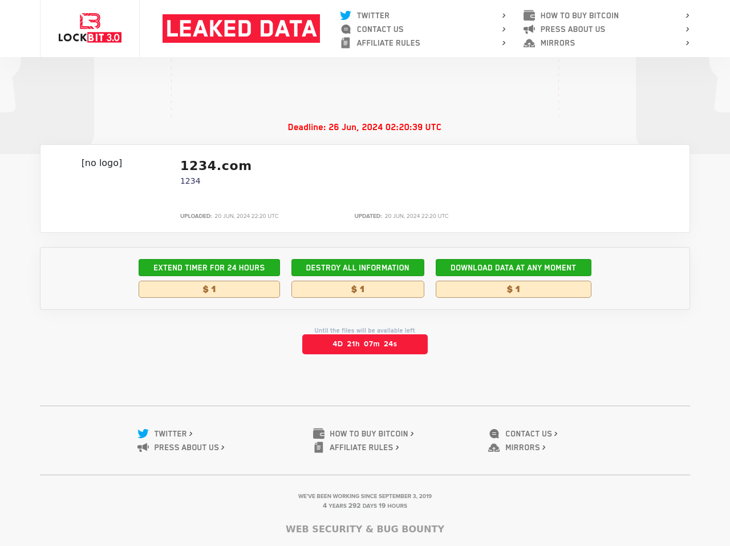Click the red countdown timer bar

365,344
